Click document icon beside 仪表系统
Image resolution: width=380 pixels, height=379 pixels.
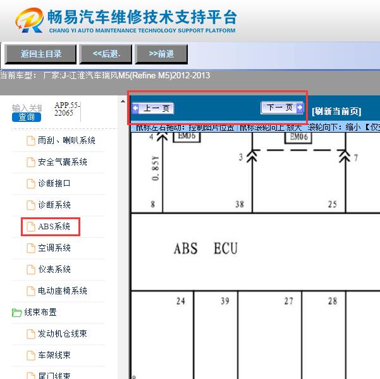31,270
